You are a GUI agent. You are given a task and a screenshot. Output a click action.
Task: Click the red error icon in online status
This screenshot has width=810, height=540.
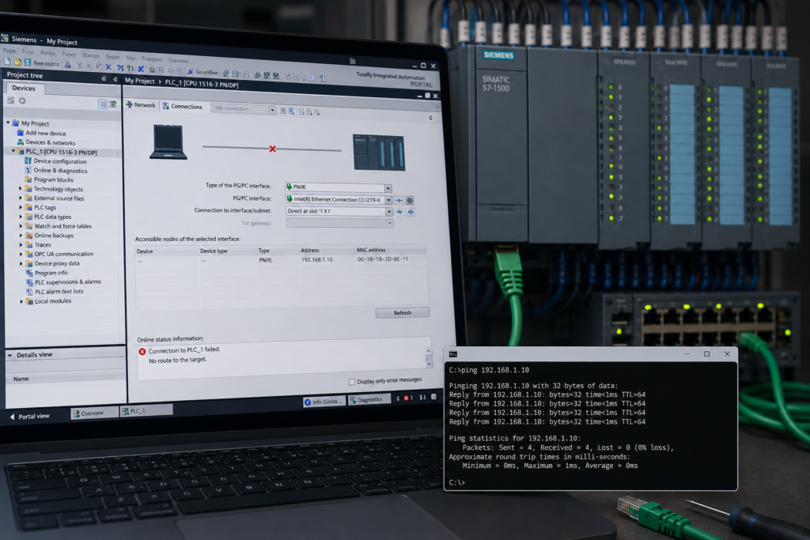pyautogui.click(x=142, y=351)
